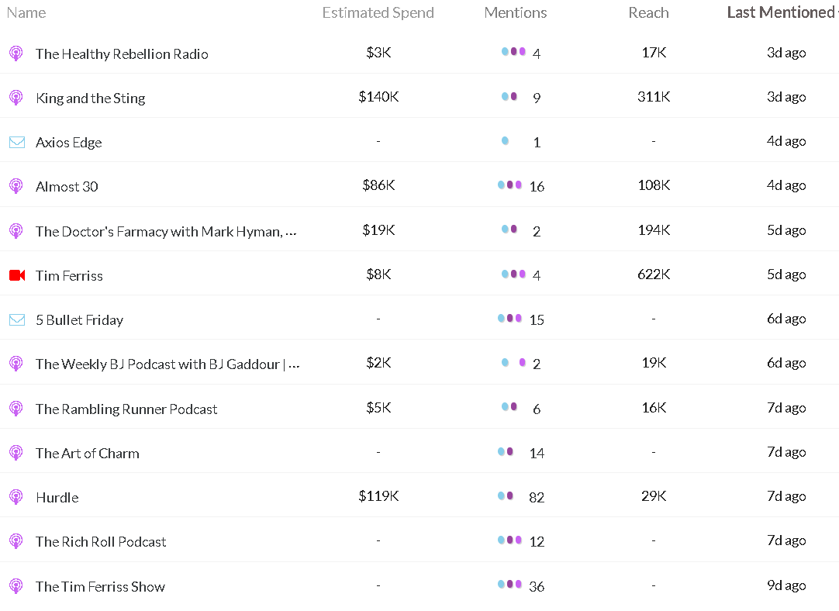Open The Doctor's Farmacy with Mark Hyman
This screenshot has width=839, height=611.
pos(166,232)
